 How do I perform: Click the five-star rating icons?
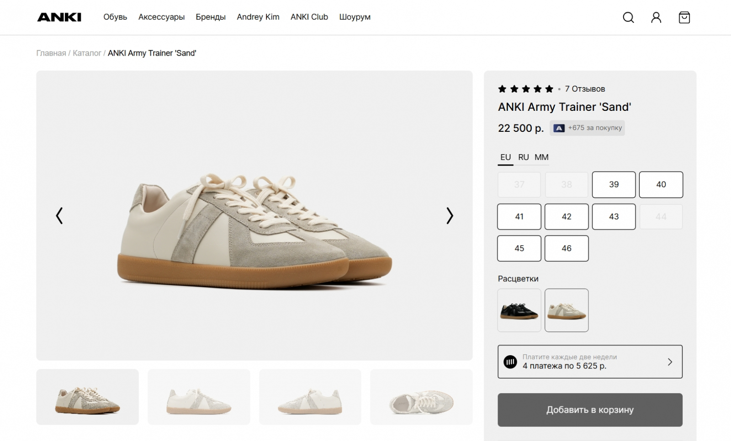coord(525,89)
